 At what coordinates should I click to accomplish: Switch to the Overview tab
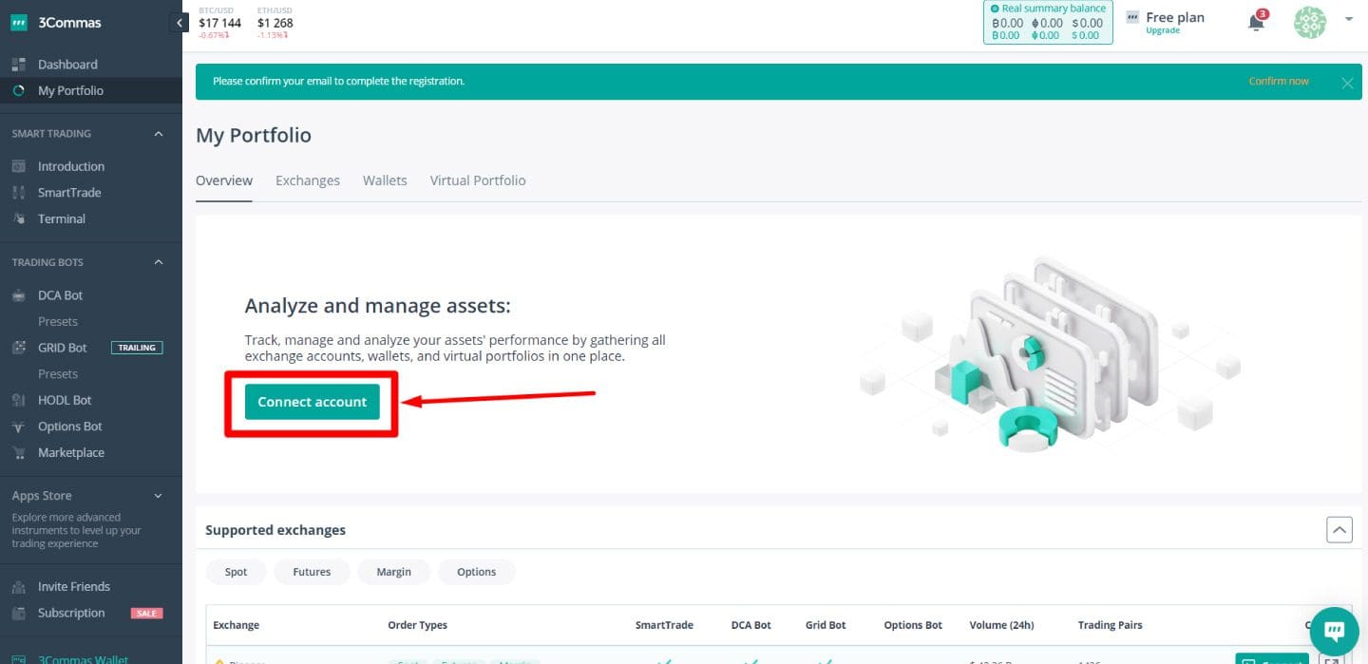(224, 180)
